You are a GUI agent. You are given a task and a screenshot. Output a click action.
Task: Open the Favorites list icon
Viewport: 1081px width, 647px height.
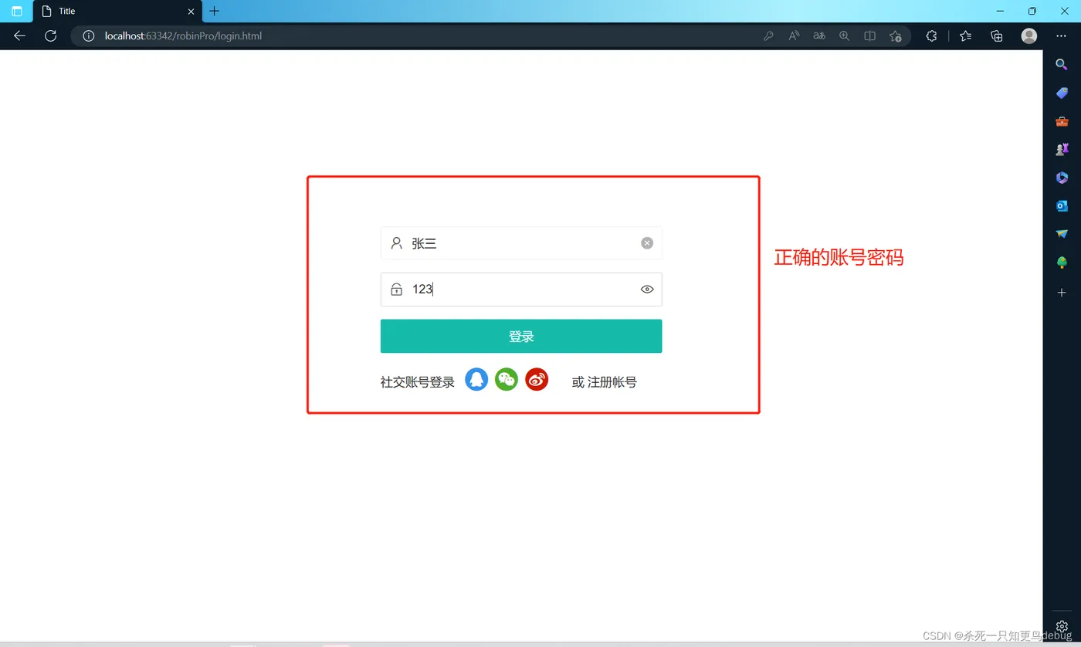(x=965, y=36)
